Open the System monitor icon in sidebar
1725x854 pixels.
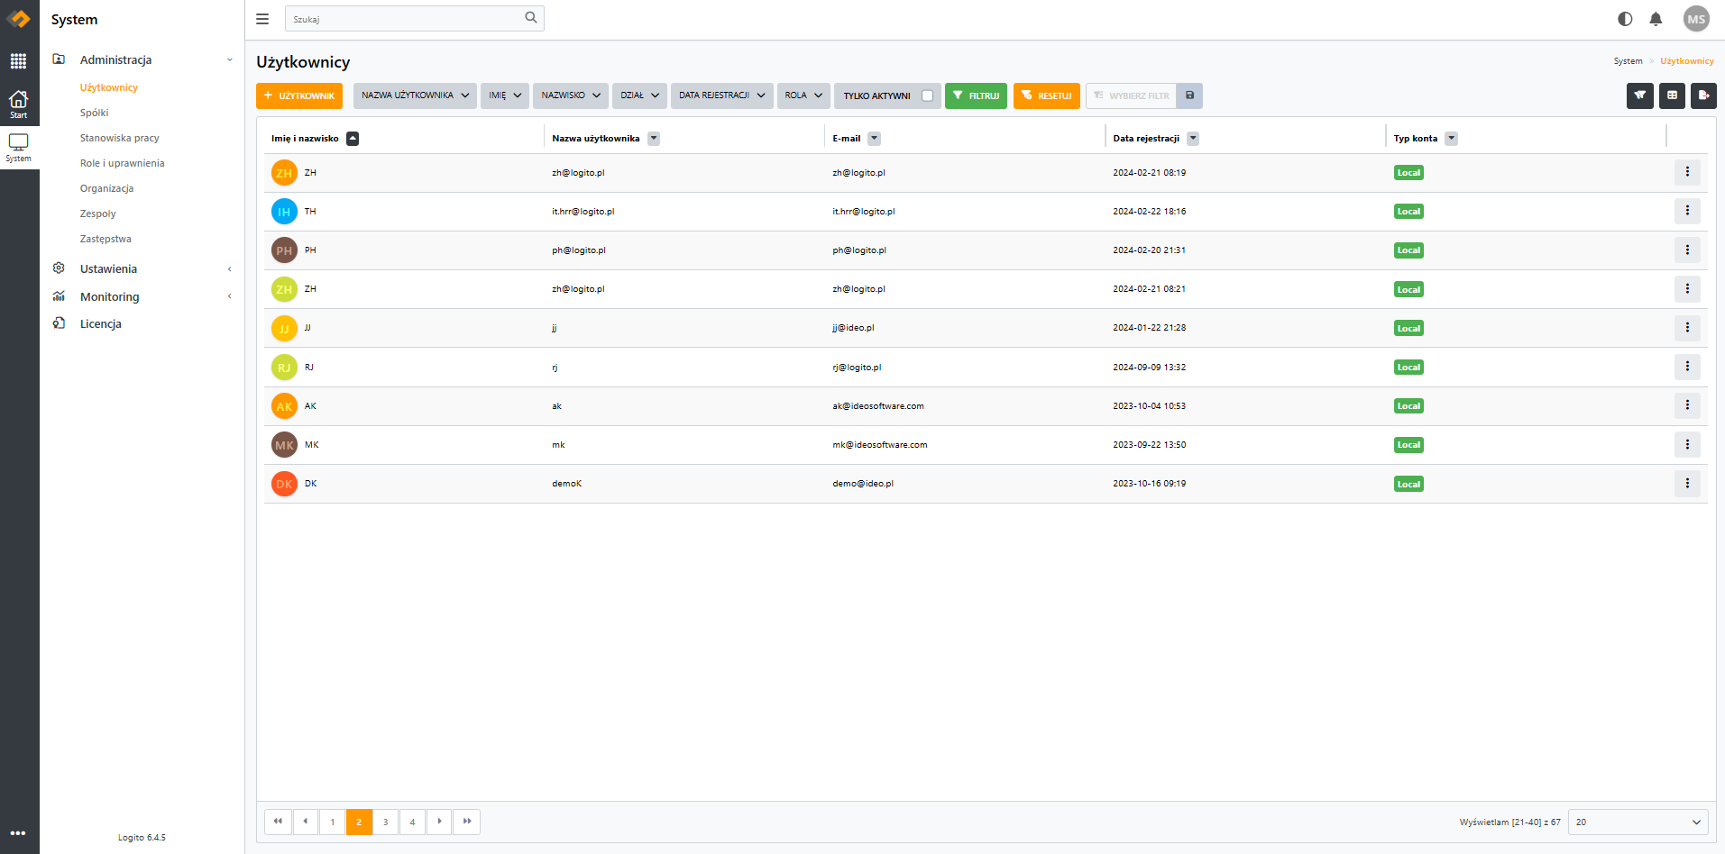tap(18, 148)
